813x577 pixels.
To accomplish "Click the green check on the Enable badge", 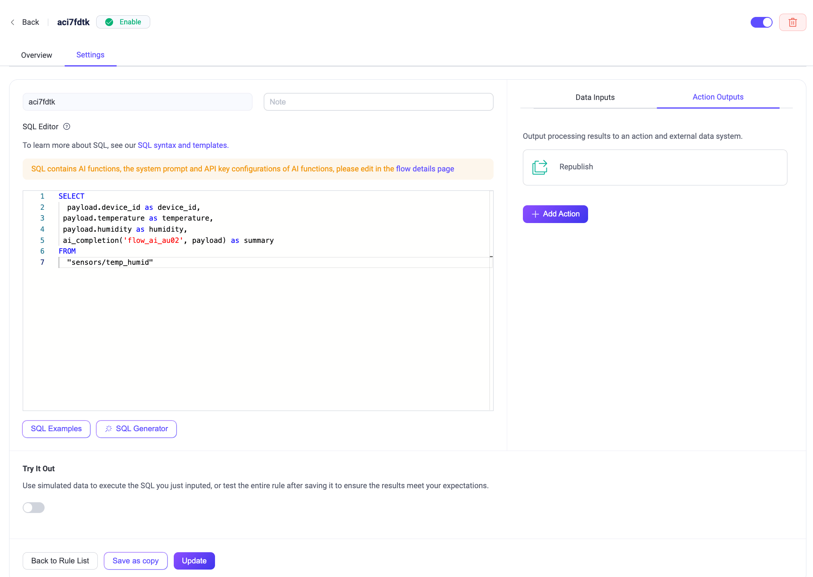I will coord(109,22).
